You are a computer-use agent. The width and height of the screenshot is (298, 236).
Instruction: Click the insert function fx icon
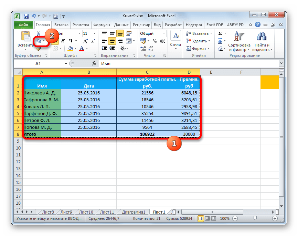pos(94,64)
